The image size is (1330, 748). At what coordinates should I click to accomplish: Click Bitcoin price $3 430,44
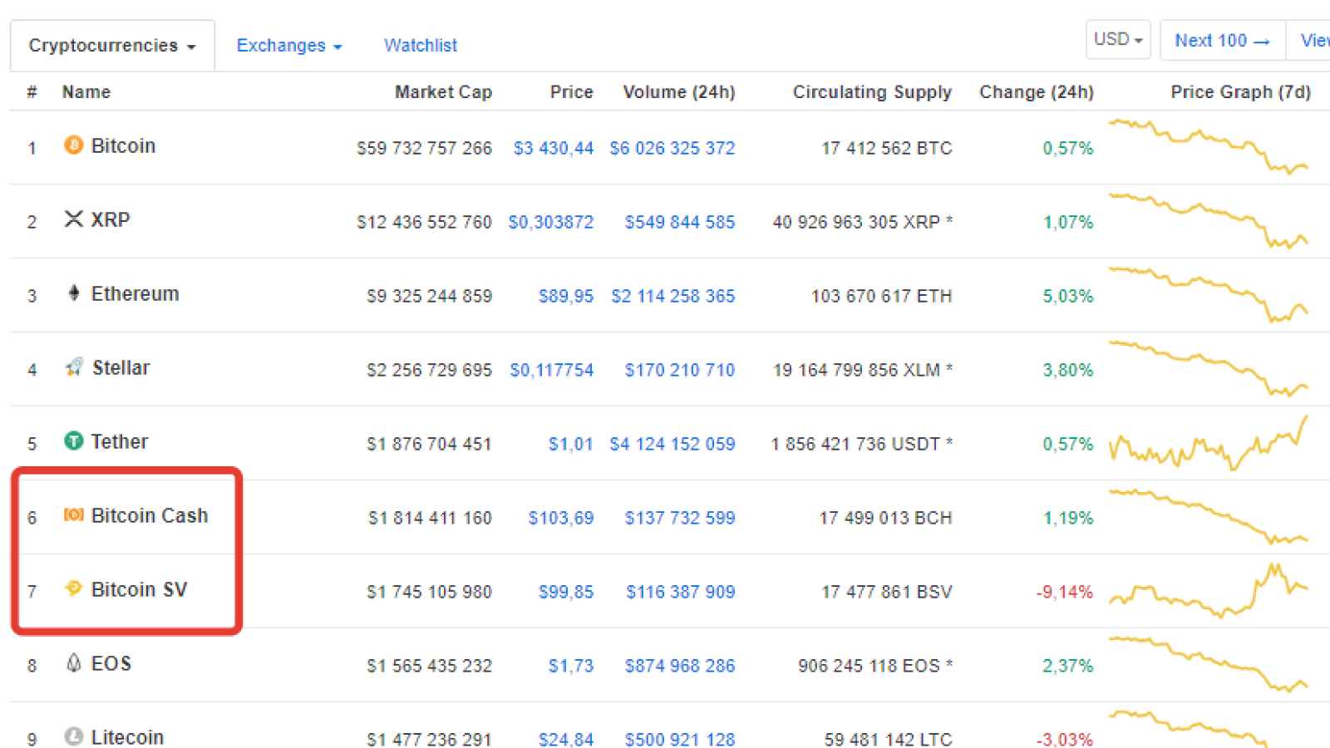tap(554, 149)
